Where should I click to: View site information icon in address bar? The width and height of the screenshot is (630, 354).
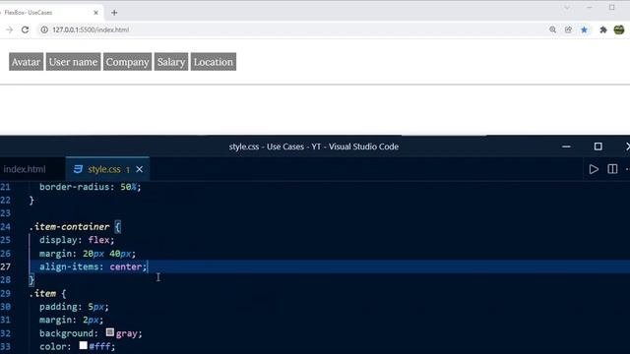tap(44, 29)
